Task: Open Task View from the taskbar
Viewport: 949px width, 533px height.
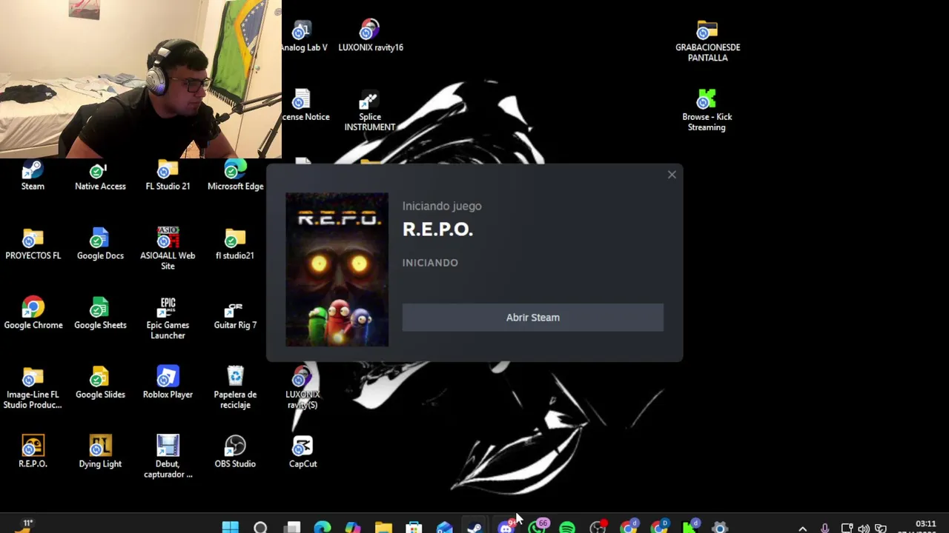Action: (x=293, y=528)
